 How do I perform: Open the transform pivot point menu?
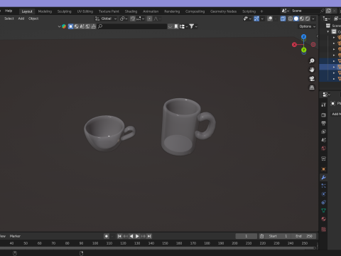pos(124,18)
